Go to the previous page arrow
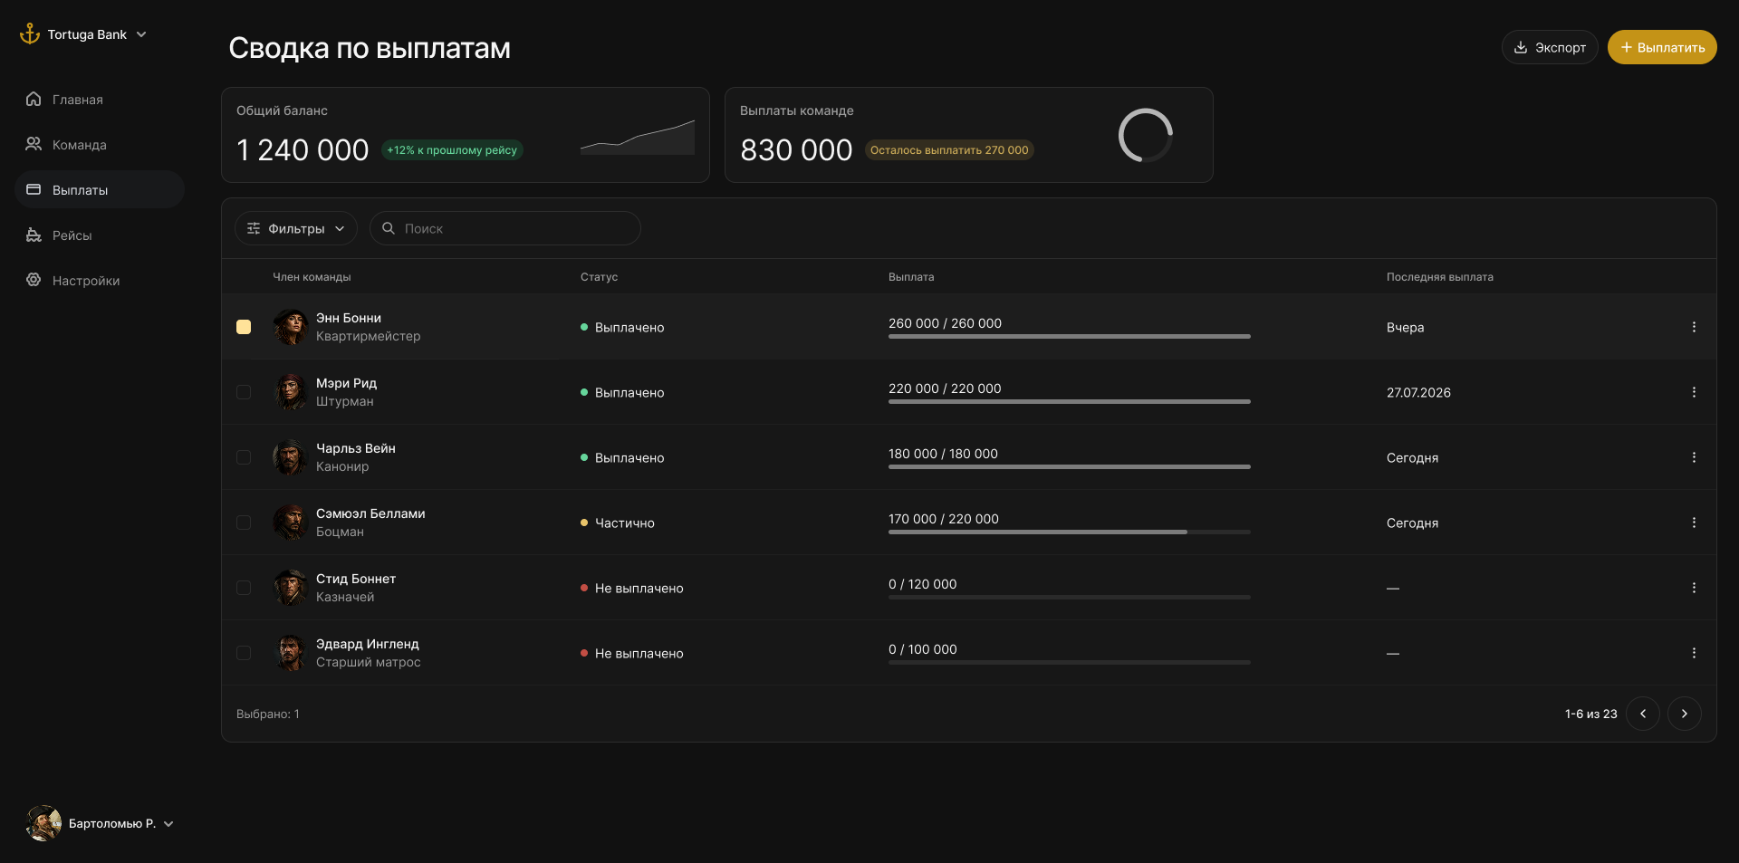The width and height of the screenshot is (1739, 863). coord(1643,714)
